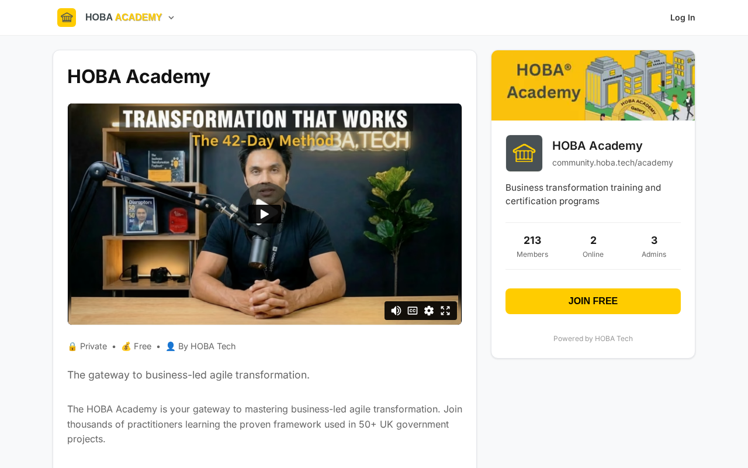Click By HOBA Tech author label
The width and height of the screenshot is (748, 468).
pyautogui.click(x=200, y=346)
